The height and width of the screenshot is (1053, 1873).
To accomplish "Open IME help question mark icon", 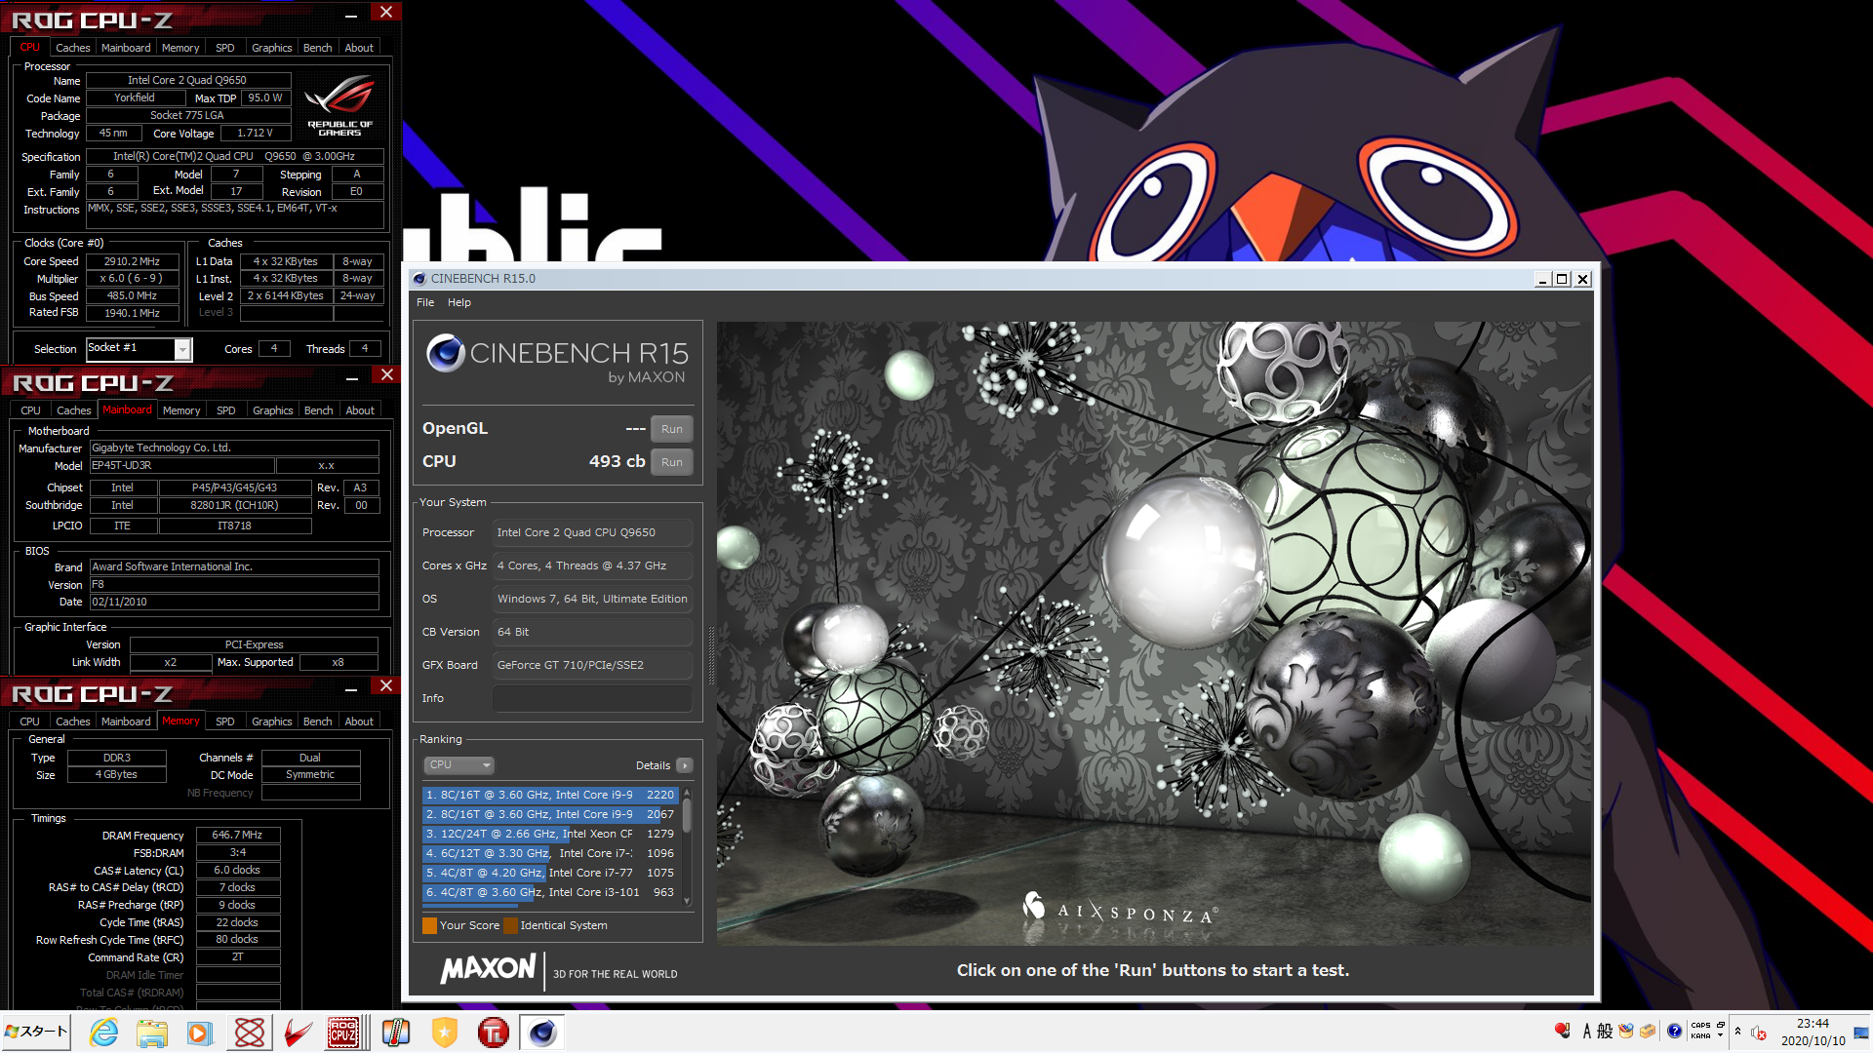I will 1674,1032.
